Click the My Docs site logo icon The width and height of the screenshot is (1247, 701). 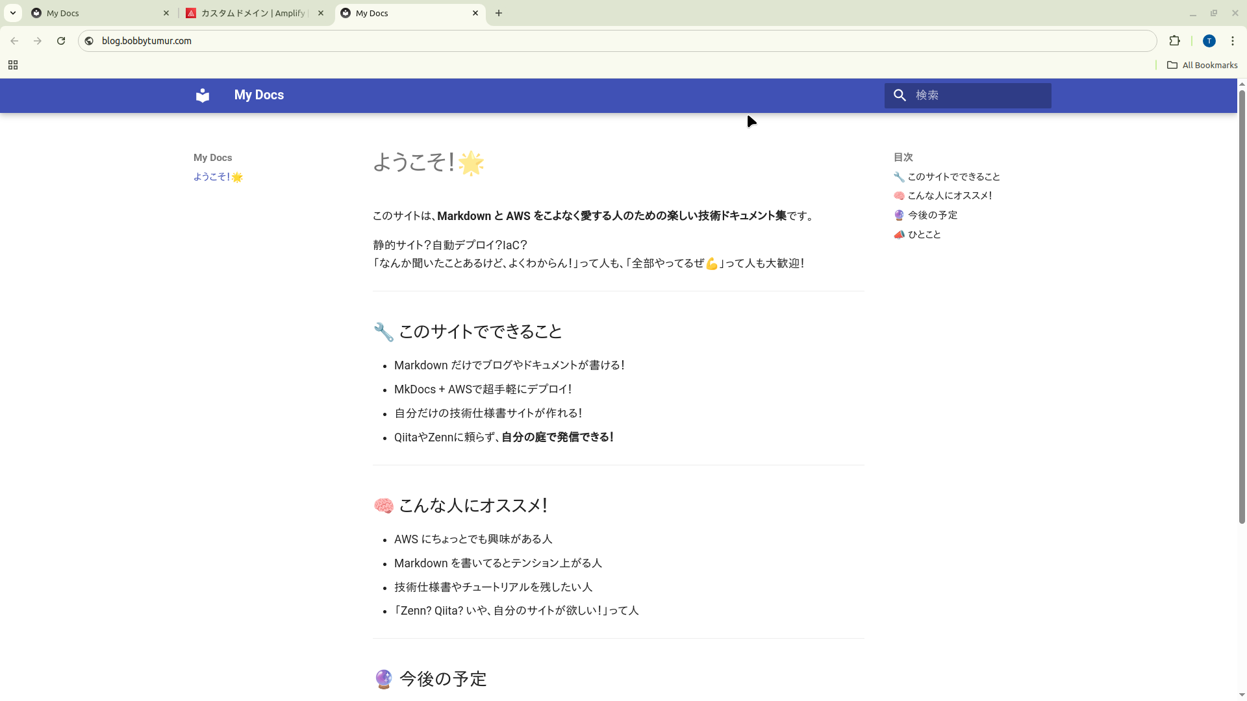(x=202, y=95)
